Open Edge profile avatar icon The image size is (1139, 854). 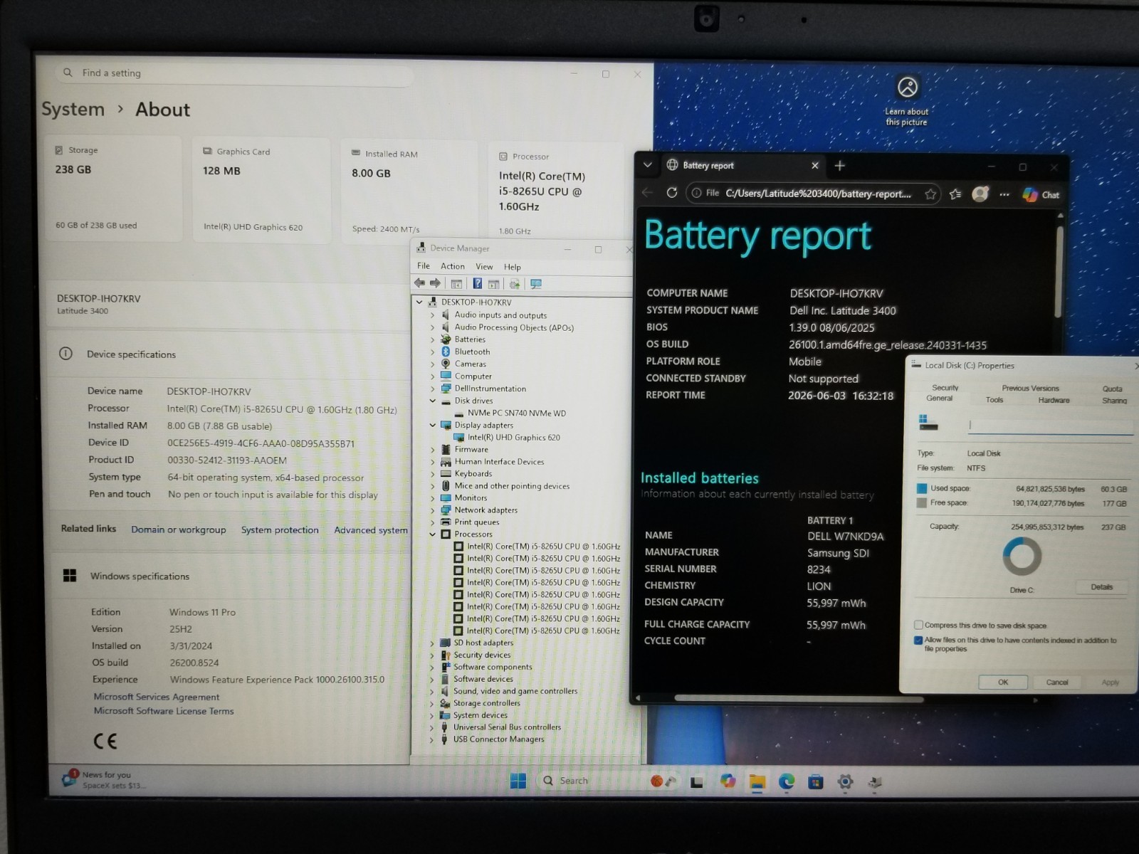pos(980,194)
